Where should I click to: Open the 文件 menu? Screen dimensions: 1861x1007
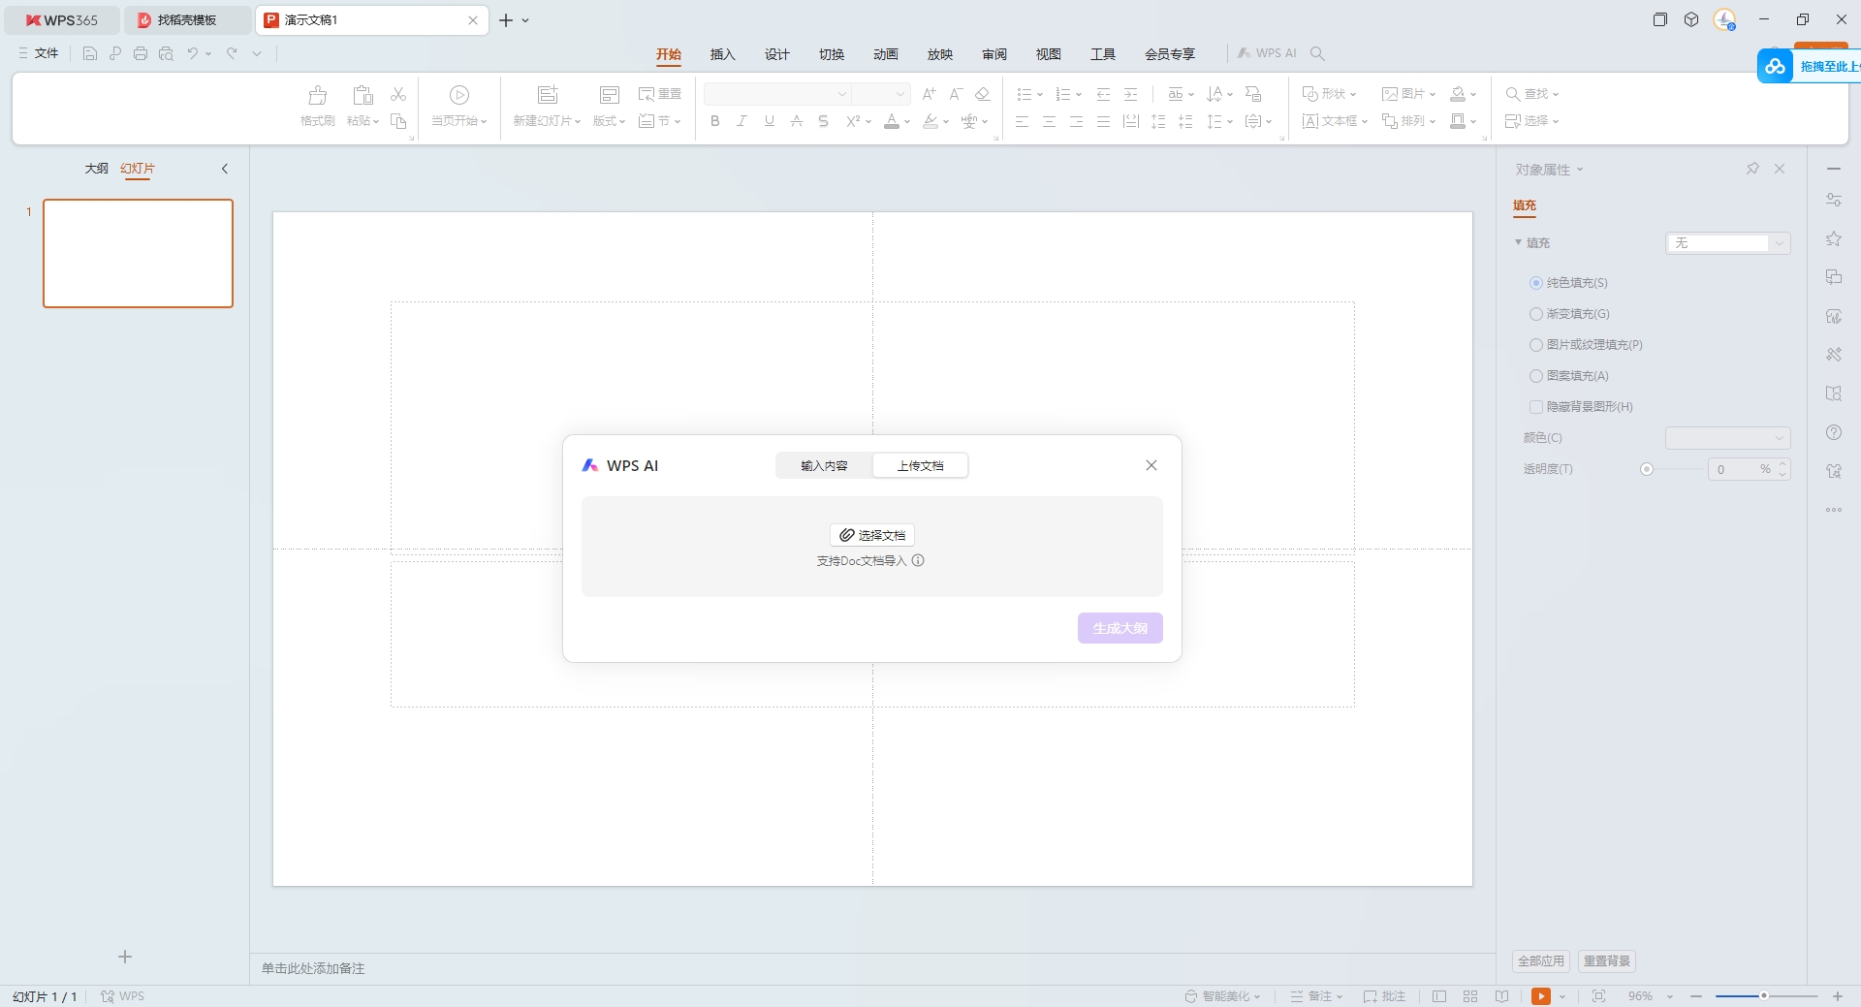click(39, 53)
